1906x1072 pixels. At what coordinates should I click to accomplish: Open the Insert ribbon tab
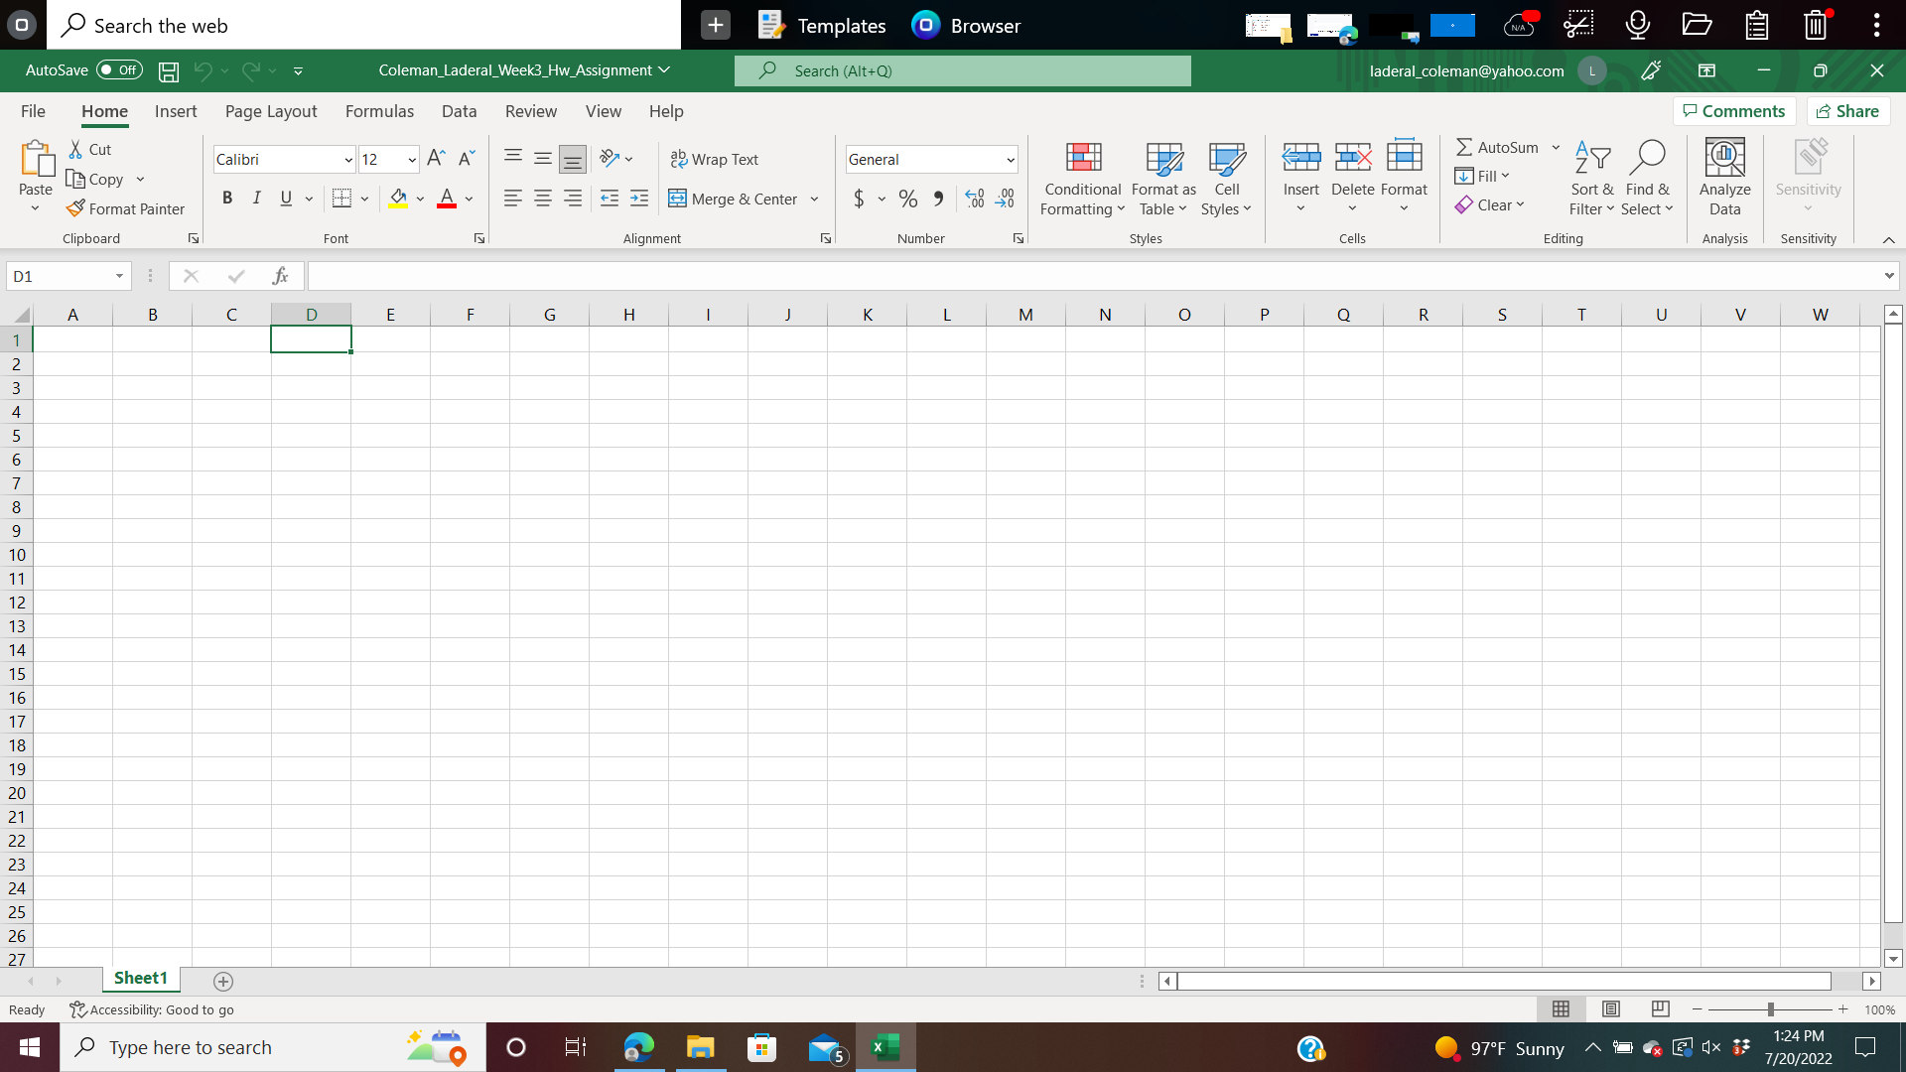click(x=176, y=111)
